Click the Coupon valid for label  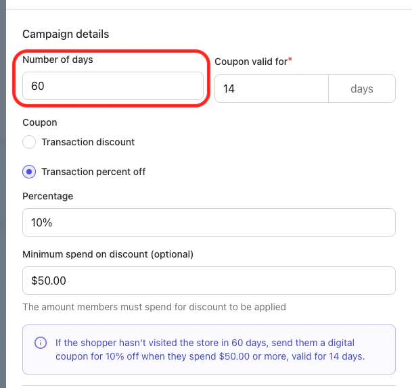click(x=249, y=62)
